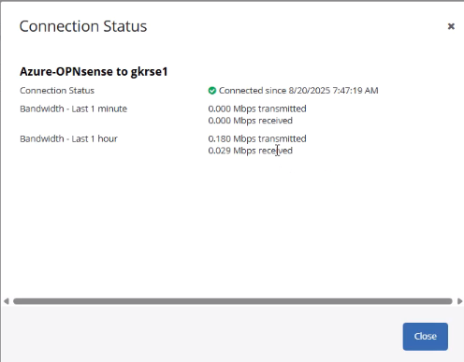
Task: Click the blue Close button
Action: (x=426, y=337)
